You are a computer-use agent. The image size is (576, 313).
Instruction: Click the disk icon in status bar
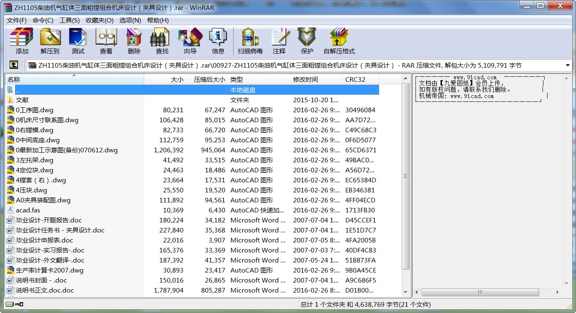click(x=9, y=304)
